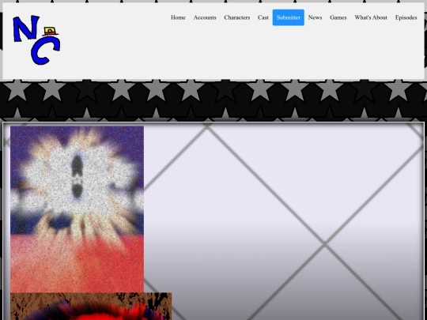Browse the Episodes page

(x=406, y=17)
